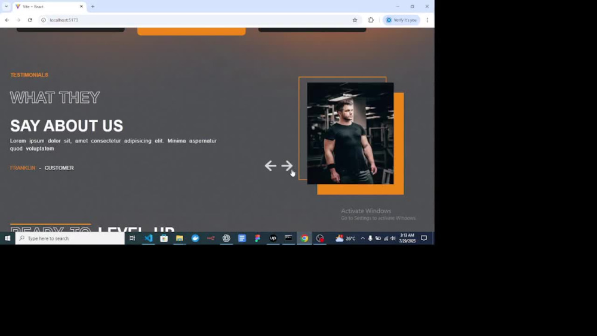Show the previous testimonial with left arrow
The width and height of the screenshot is (597, 336).
[270, 165]
